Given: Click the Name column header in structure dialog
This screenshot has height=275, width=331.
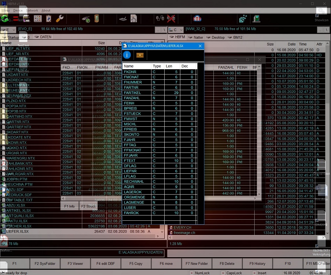Looking at the screenshot, I should 137,66.
